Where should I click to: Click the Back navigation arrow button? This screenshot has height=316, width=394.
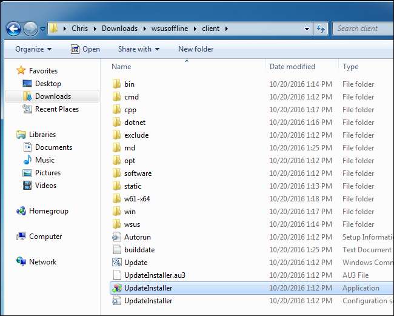pyautogui.click(x=14, y=29)
